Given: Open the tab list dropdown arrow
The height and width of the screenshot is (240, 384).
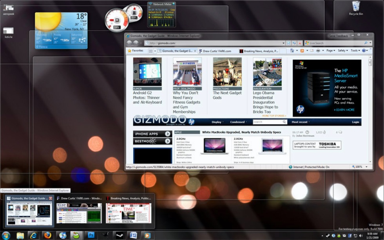Looking at the screenshot, I should (x=155, y=51).
